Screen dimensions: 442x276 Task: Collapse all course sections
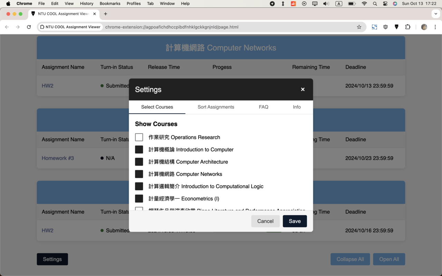point(350,259)
